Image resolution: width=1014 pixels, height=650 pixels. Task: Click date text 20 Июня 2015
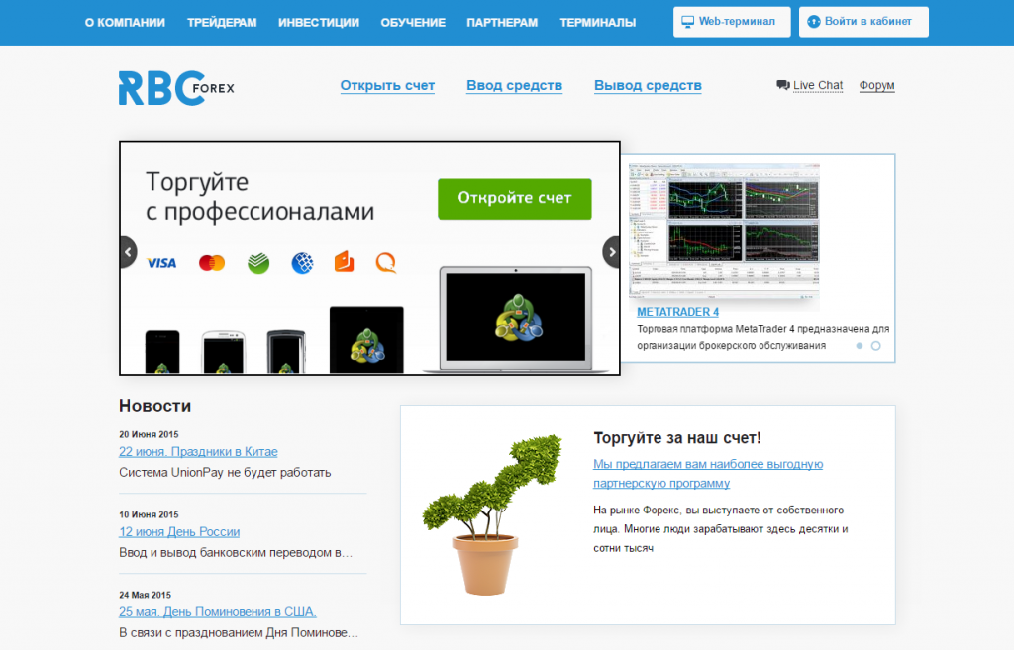(149, 435)
